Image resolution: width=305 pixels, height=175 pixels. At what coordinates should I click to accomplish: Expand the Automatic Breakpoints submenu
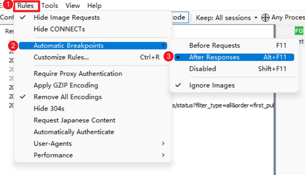tap(69, 45)
